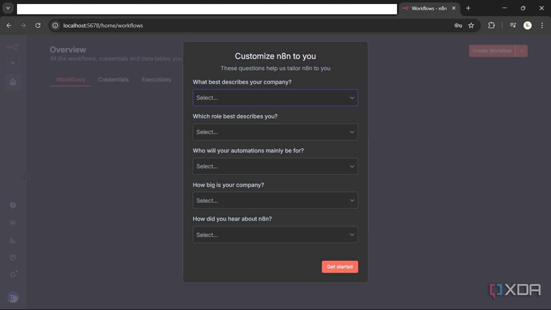Image resolution: width=551 pixels, height=310 pixels.
Task: Click the n8n logo in the sidebar
Action: point(13,47)
